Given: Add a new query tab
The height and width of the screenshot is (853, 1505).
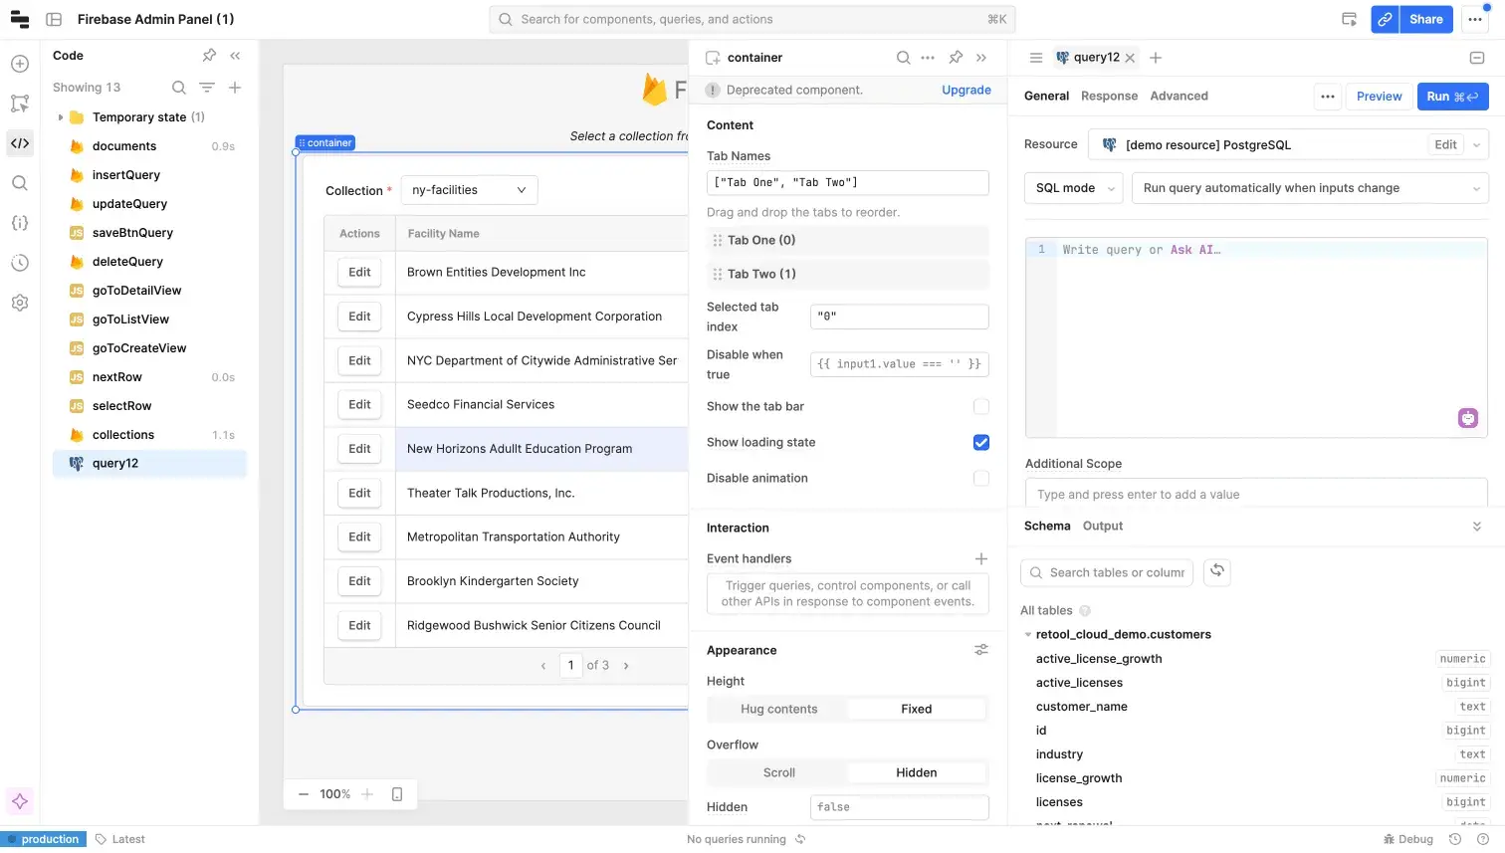Looking at the screenshot, I should (x=1156, y=58).
